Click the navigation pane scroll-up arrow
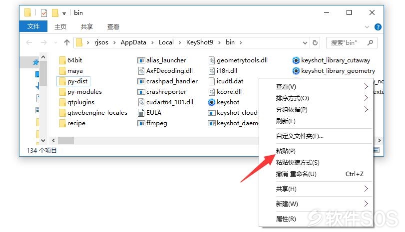Image resolution: width=405 pixels, height=232 pixels. 43,57
